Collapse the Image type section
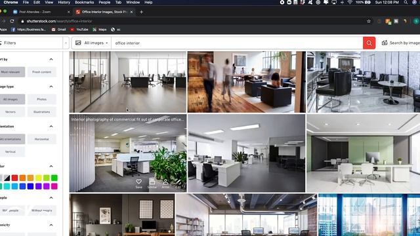 pos(51,87)
